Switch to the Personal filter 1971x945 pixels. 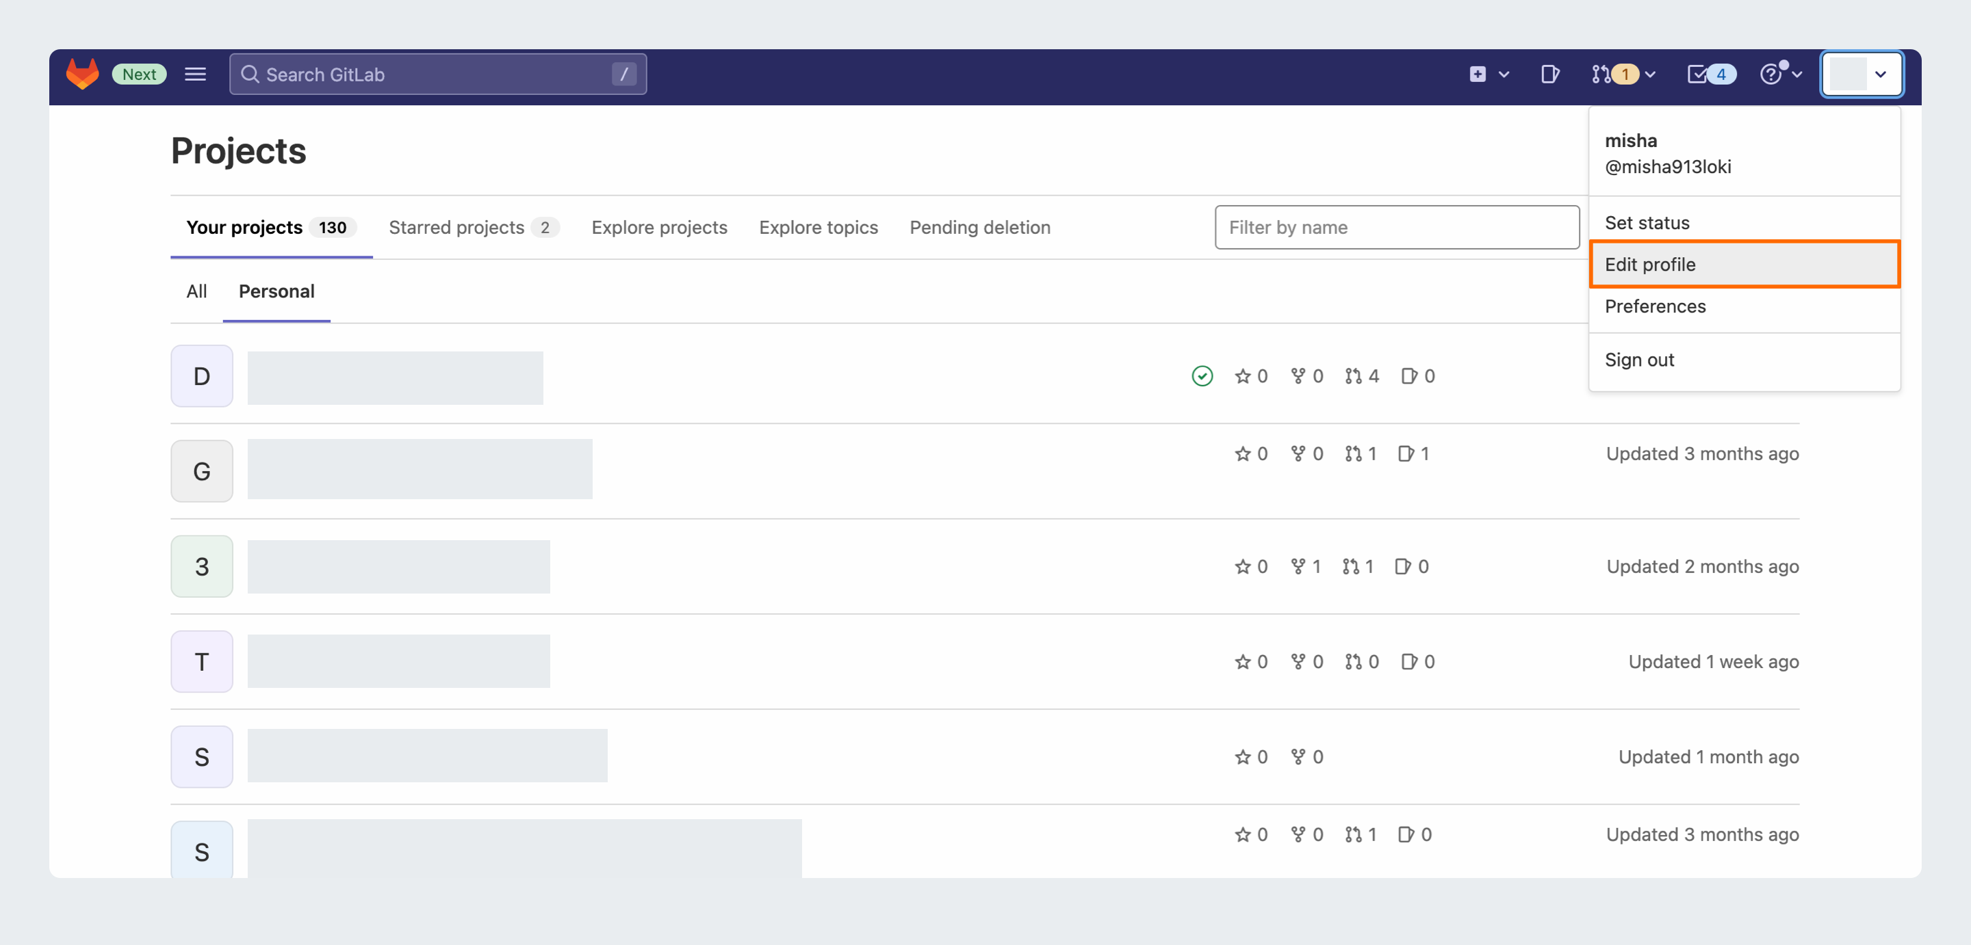[276, 291]
